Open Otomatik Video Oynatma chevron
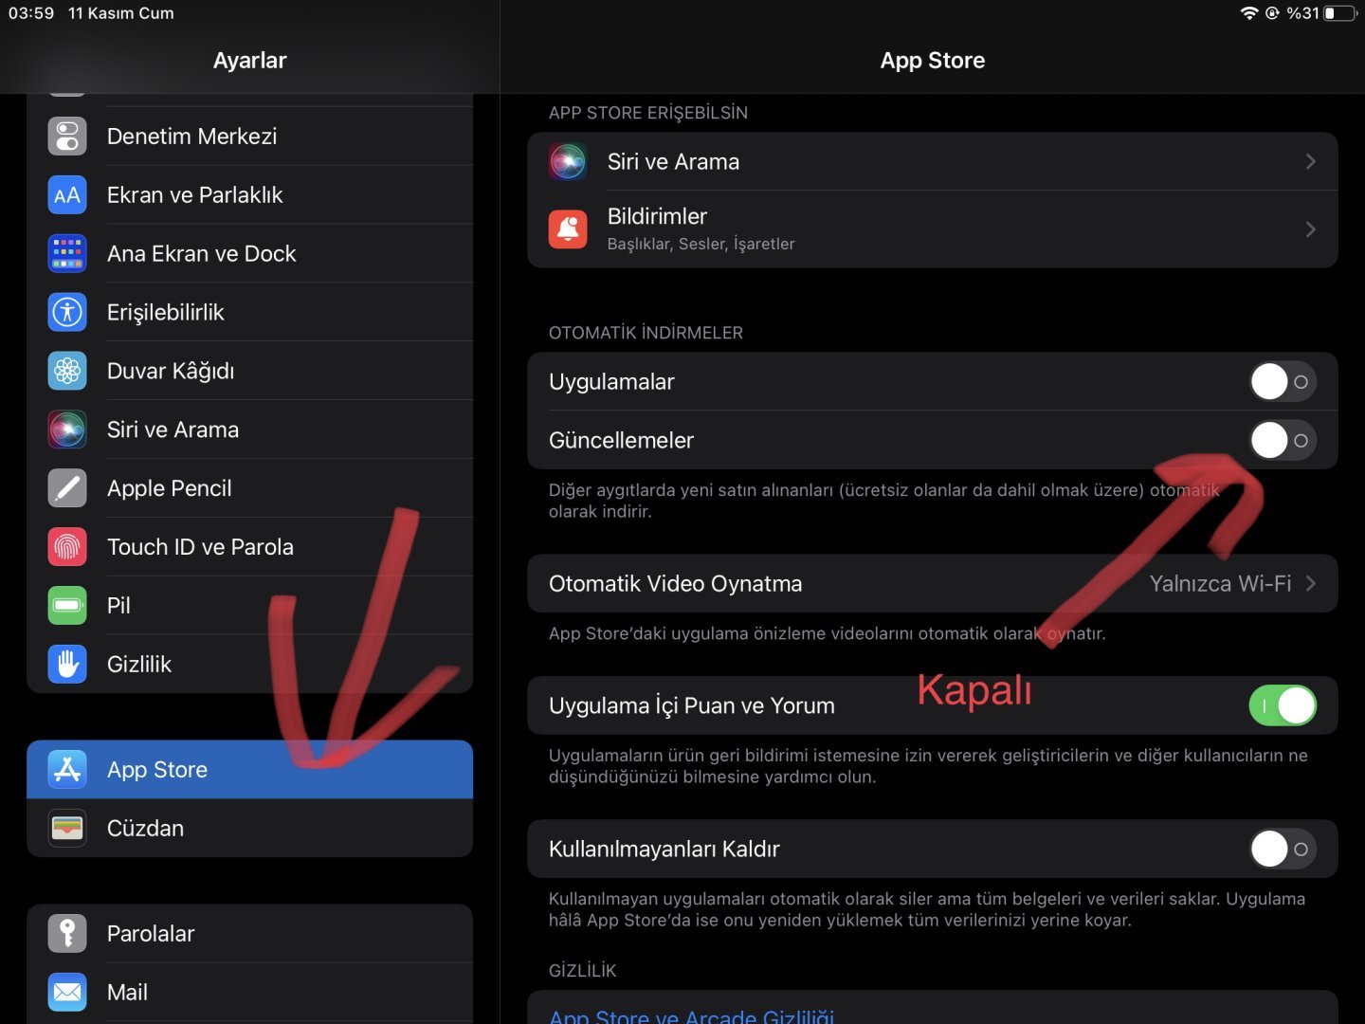The width and height of the screenshot is (1365, 1024). (x=1310, y=584)
